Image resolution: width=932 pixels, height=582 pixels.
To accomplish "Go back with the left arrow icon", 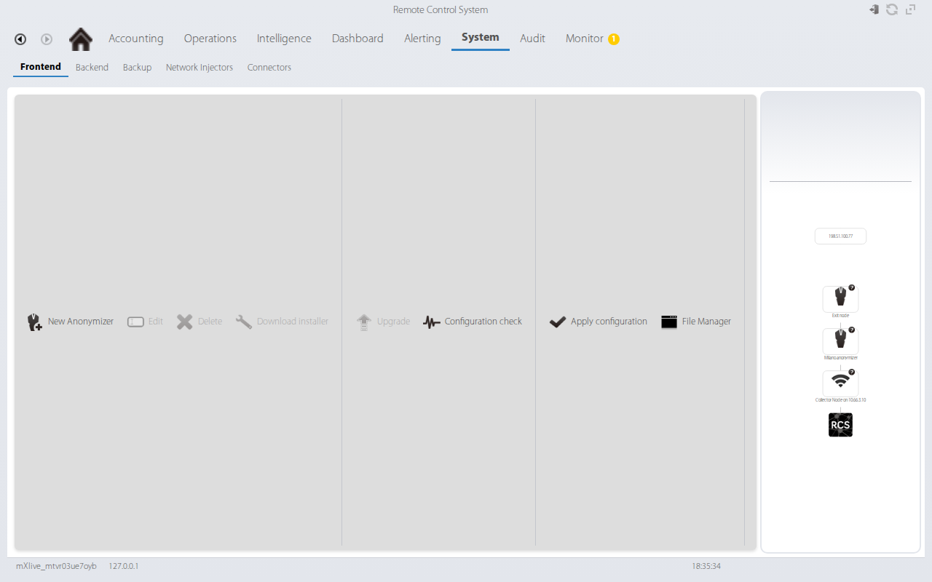I will [x=20, y=39].
